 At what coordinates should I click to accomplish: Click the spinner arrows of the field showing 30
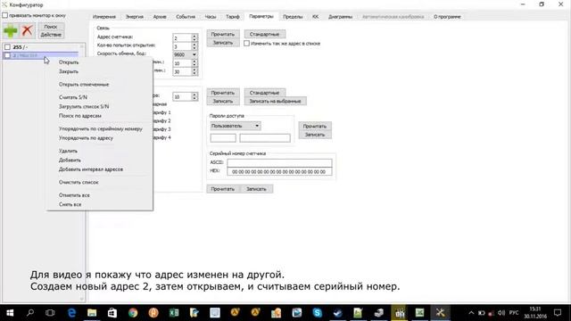pos(194,71)
